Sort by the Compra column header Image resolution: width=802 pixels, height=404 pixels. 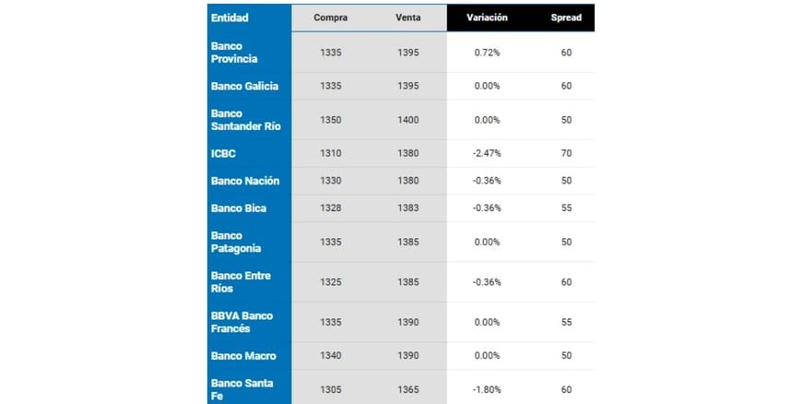point(330,18)
